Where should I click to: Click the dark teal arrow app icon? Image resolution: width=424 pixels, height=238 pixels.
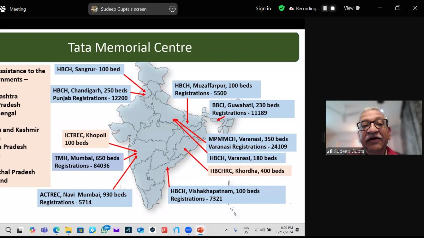point(129,230)
